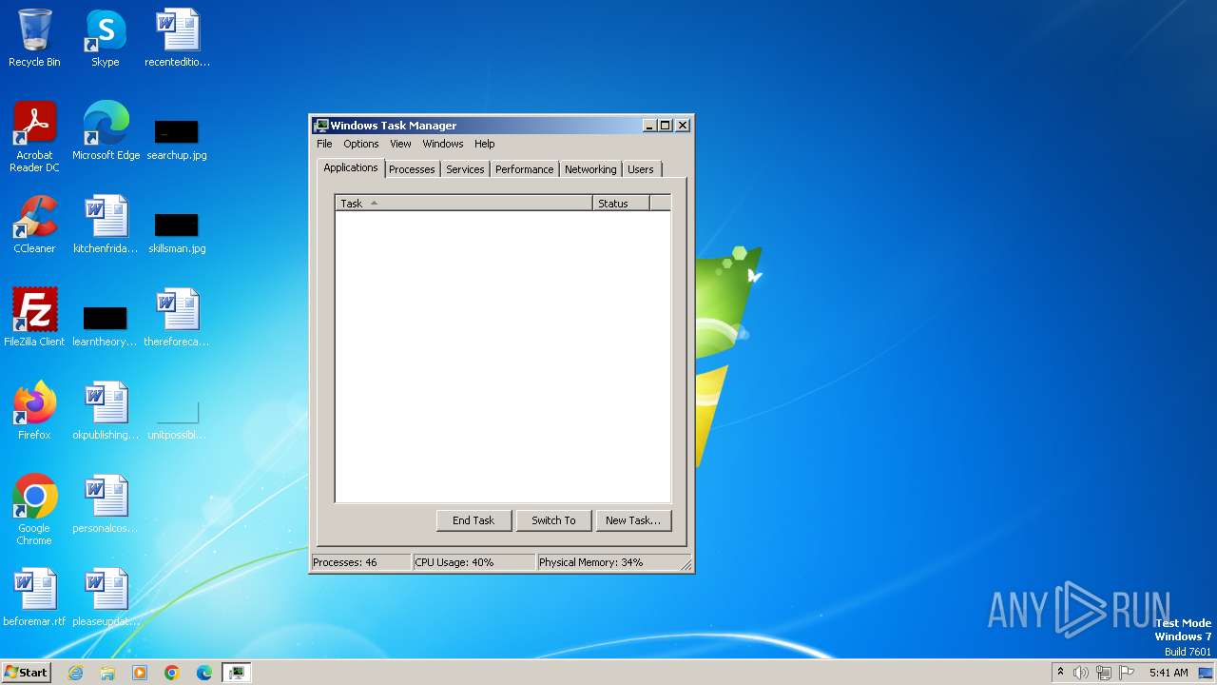Screen dimensions: 1217x685
Task: Launch FileZilla Client desktop shortcut
Action: click(x=34, y=318)
